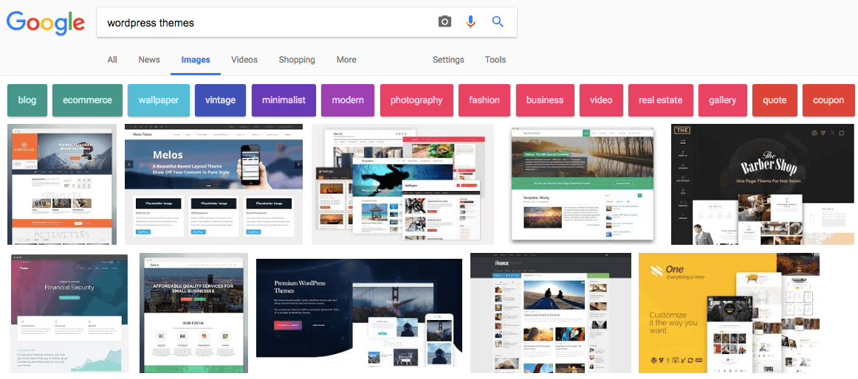Go to the Videos tab

point(244,60)
